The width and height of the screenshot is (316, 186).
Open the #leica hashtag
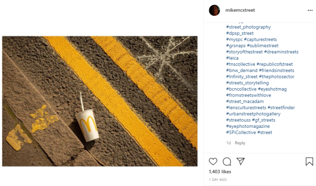pyautogui.click(x=232, y=58)
